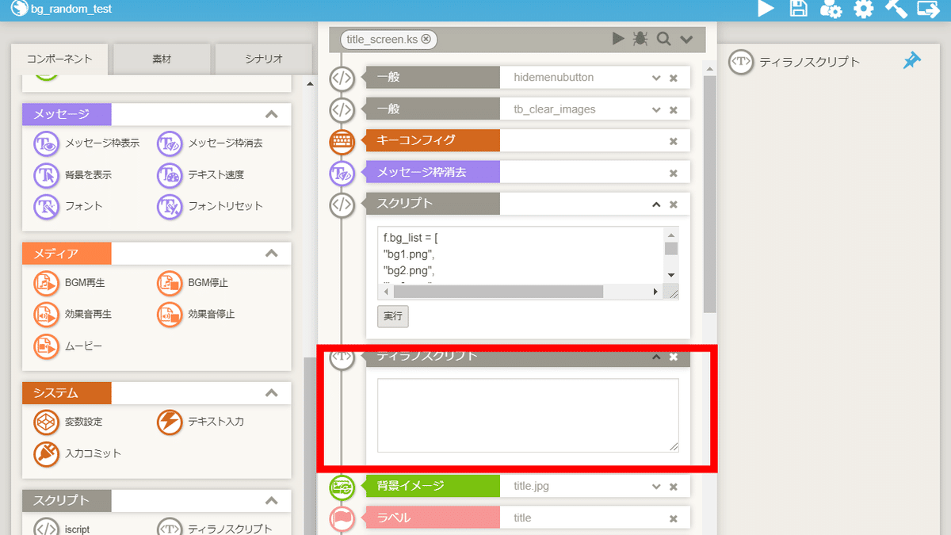Screen dimensions: 951x535
Task: Select the 背景イメージ timeline label
Action: (432, 486)
